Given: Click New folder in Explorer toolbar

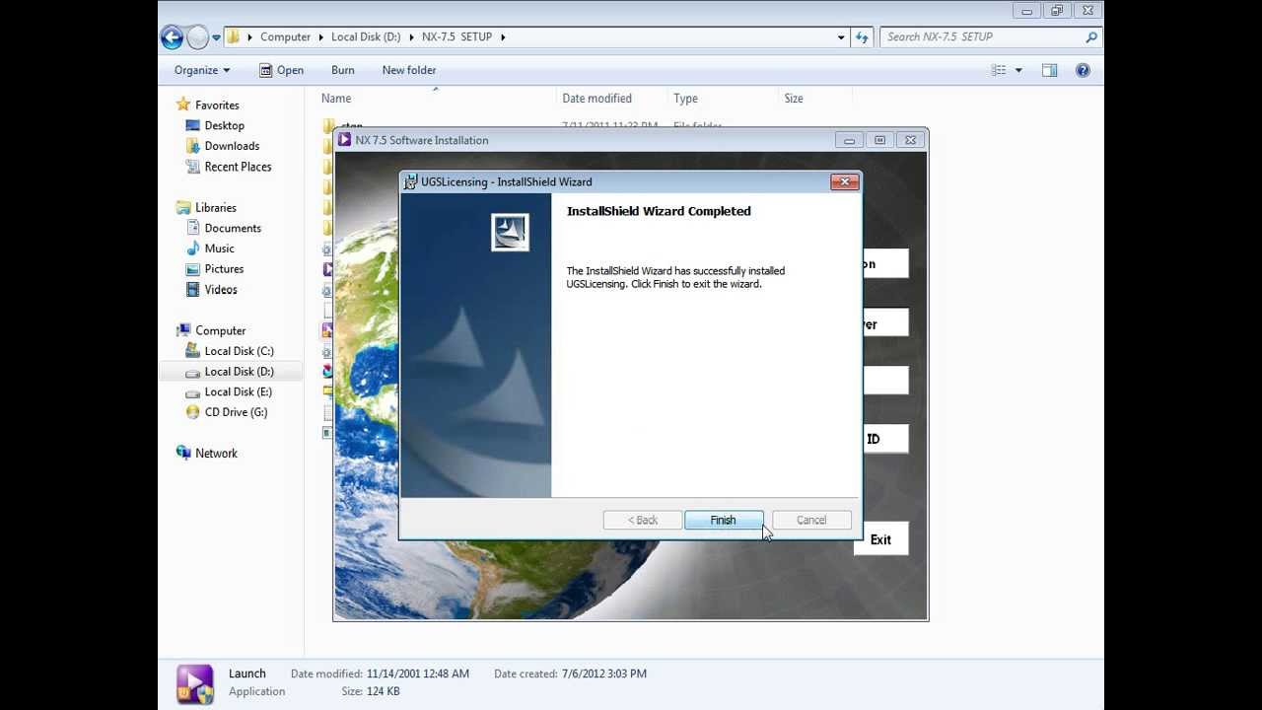Looking at the screenshot, I should tap(409, 70).
